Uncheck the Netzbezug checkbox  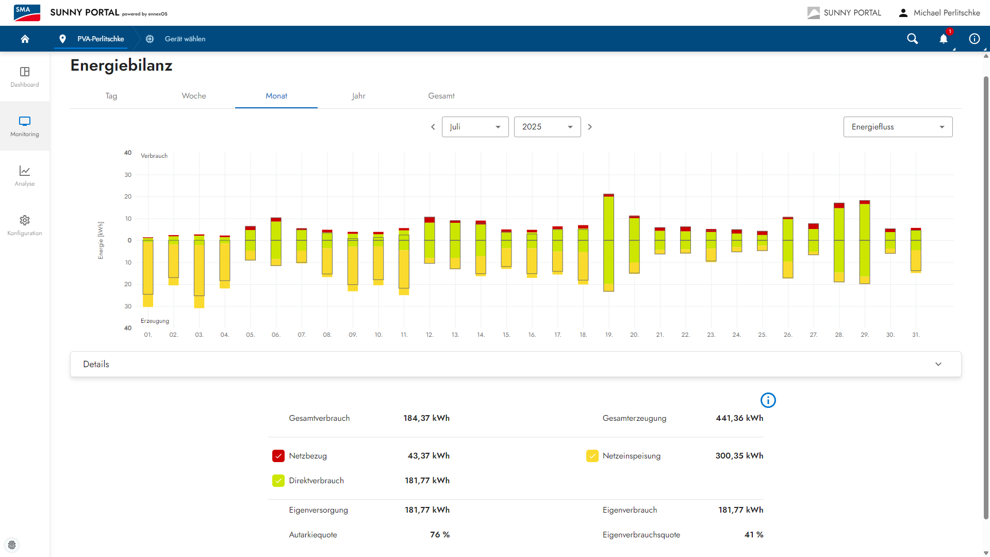tap(278, 456)
